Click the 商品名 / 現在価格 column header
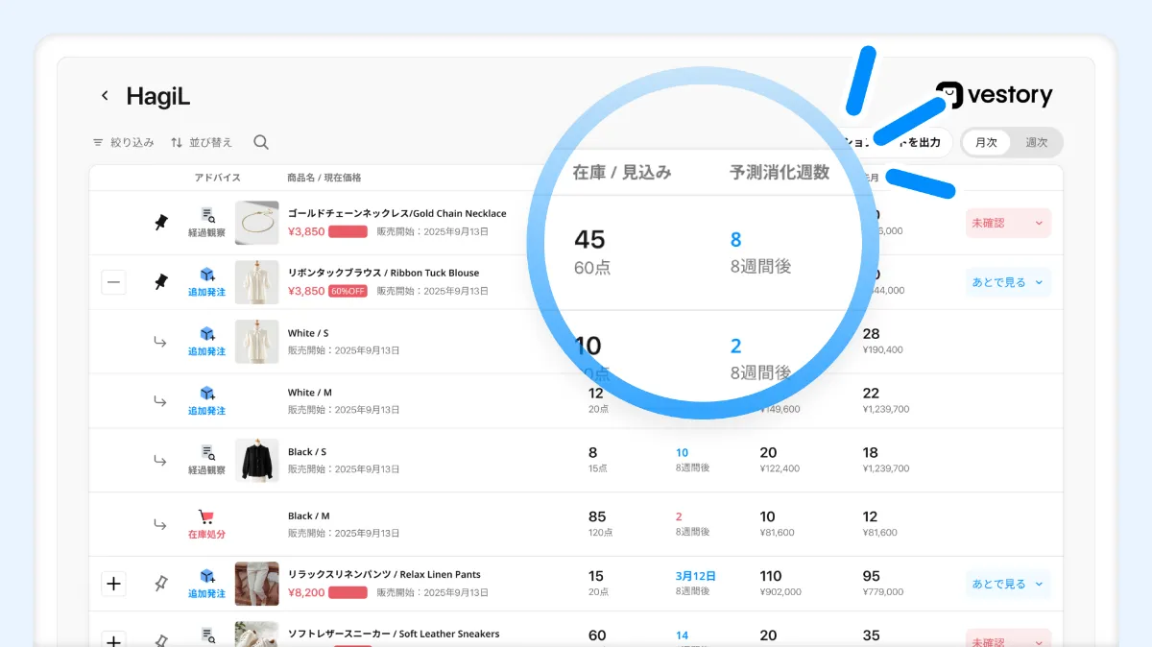Viewport: 1152px width, 647px height. (x=324, y=178)
